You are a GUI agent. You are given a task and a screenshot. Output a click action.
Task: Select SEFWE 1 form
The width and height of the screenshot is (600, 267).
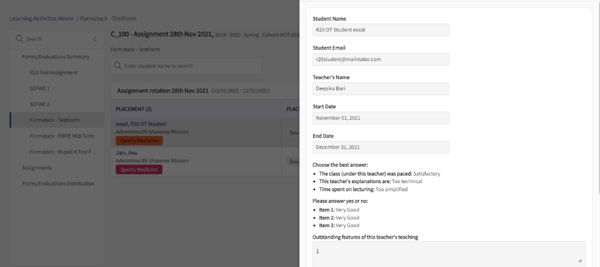tap(39, 88)
